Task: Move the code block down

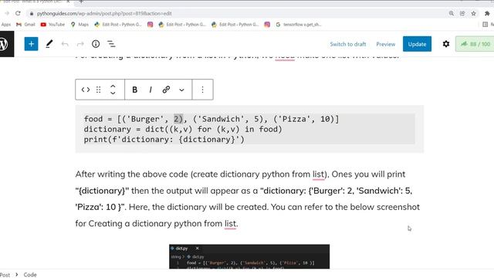Action: pos(113,93)
